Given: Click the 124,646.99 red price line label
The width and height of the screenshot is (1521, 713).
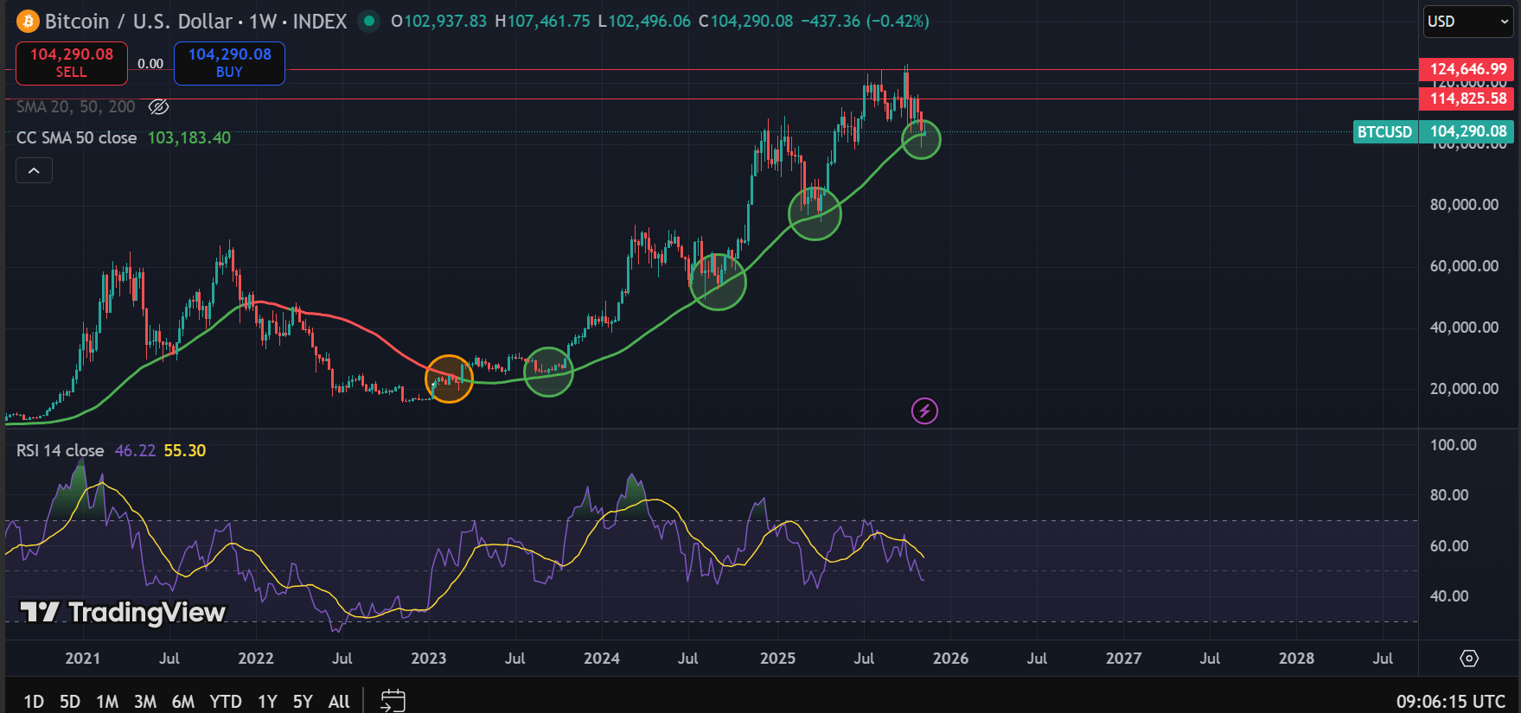Looking at the screenshot, I should point(1467,69).
